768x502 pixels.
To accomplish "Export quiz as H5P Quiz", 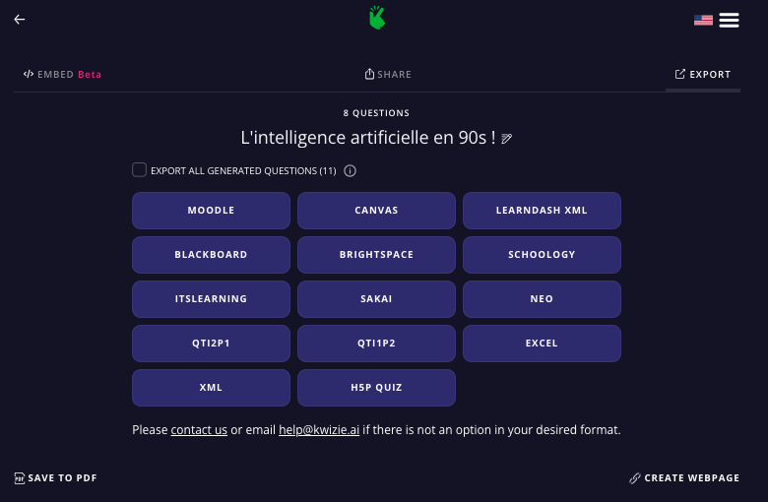I will click(x=376, y=388).
